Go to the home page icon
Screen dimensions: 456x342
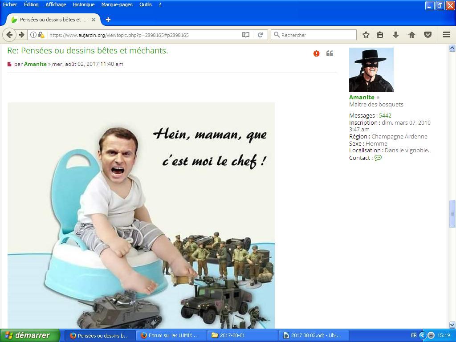tap(411, 35)
